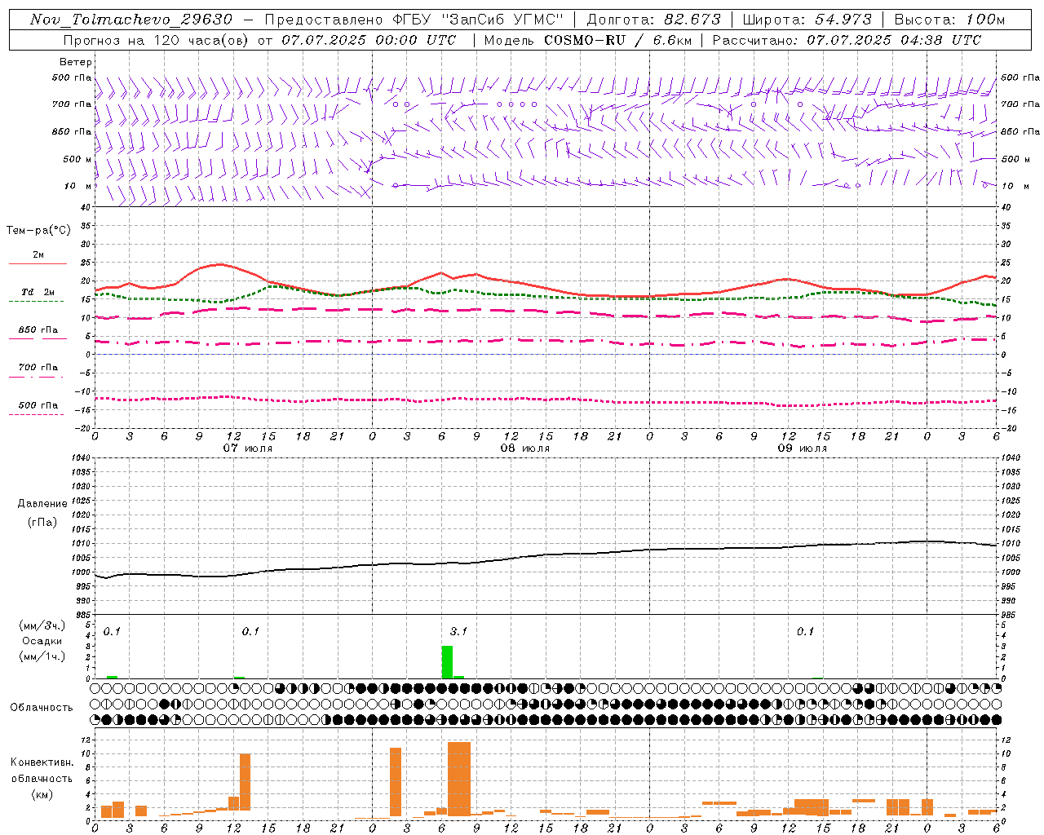Screen dimensions: 1044x835
Task: Click the Td 2м dew point legend label
Action: [38, 292]
